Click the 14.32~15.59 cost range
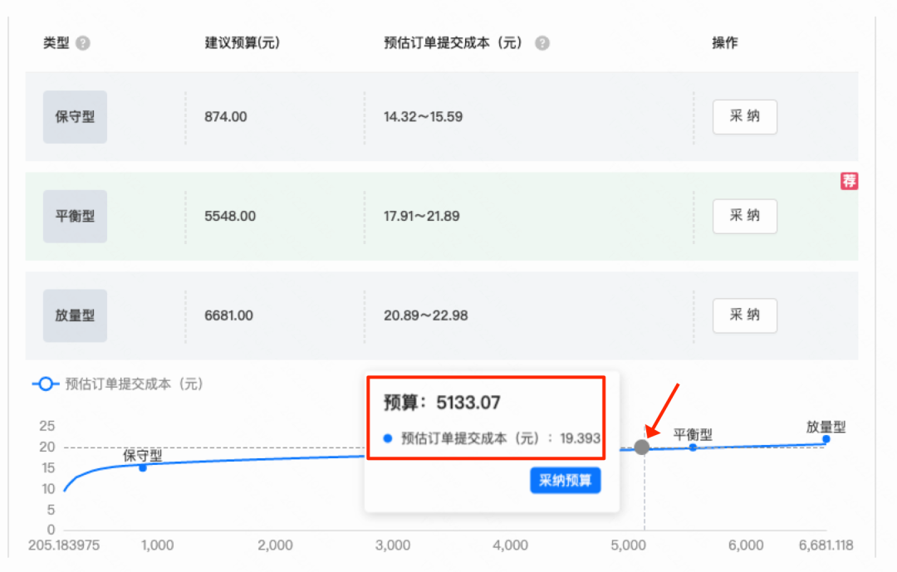Screen dimensions: 897x572 pyautogui.click(x=424, y=117)
